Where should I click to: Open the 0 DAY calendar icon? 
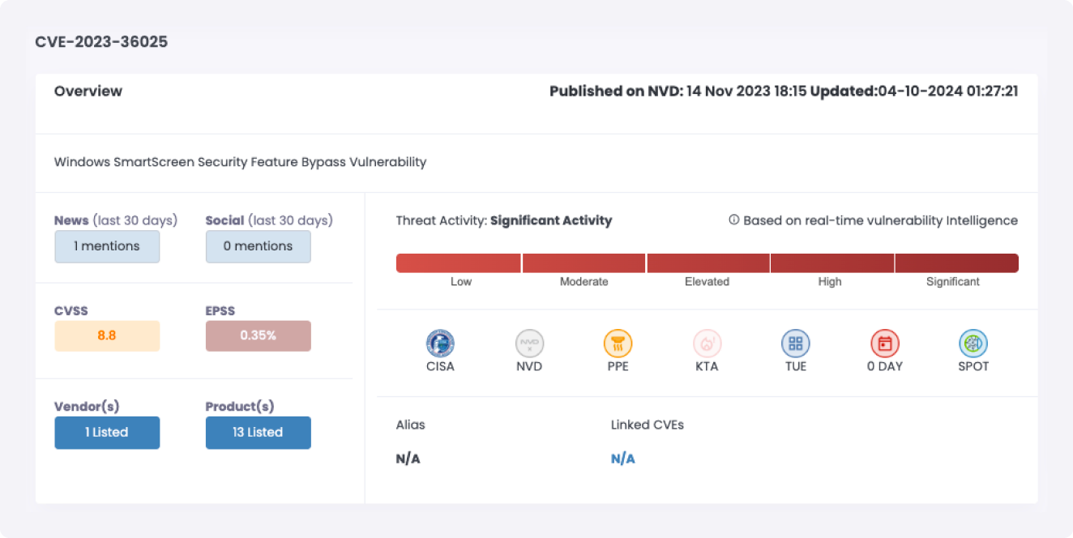(884, 344)
